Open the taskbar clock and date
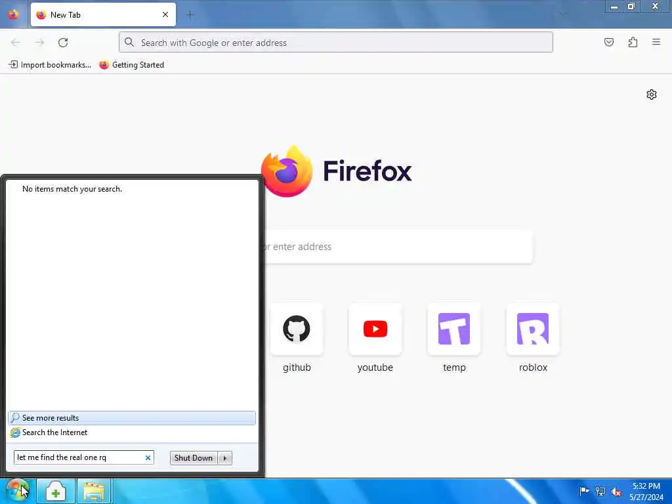The image size is (672, 504). click(x=646, y=492)
